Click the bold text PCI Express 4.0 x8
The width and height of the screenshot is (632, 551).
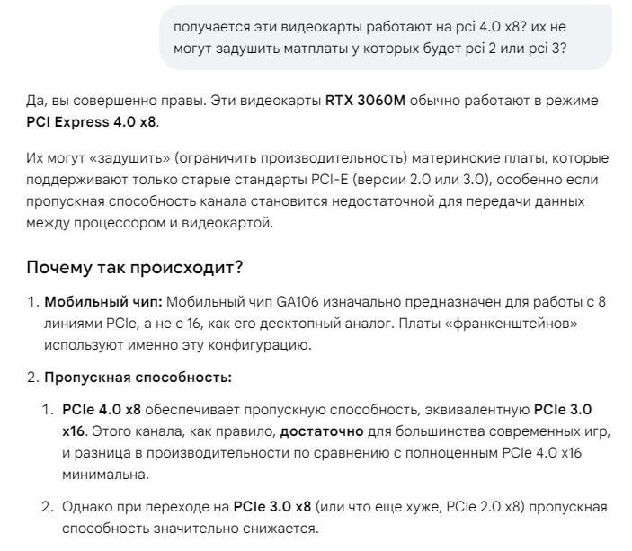(x=93, y=122)
